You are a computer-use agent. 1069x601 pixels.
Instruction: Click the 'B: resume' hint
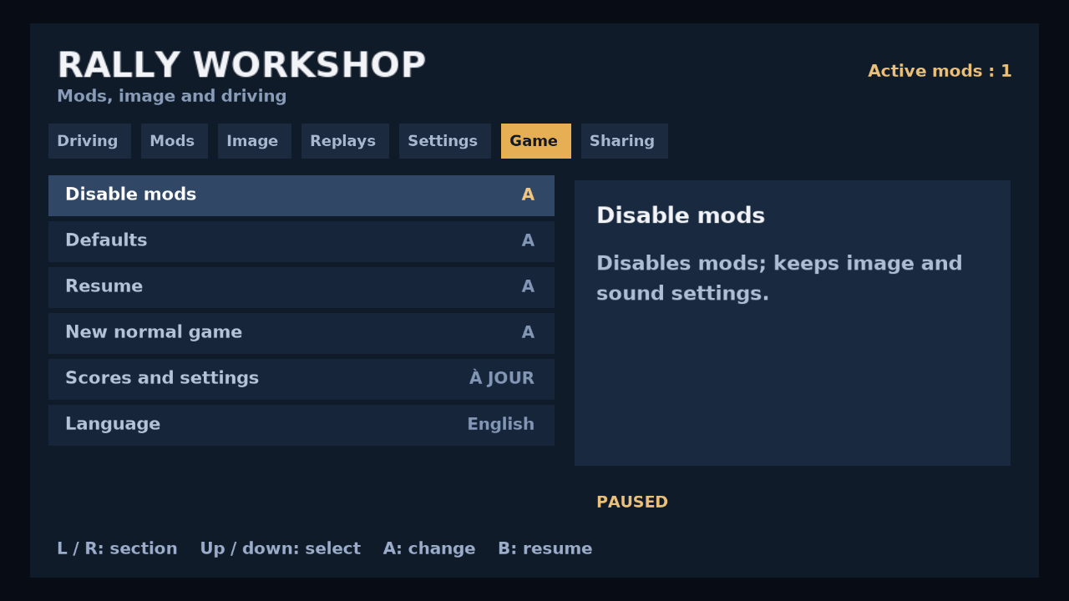click(545, 548)
